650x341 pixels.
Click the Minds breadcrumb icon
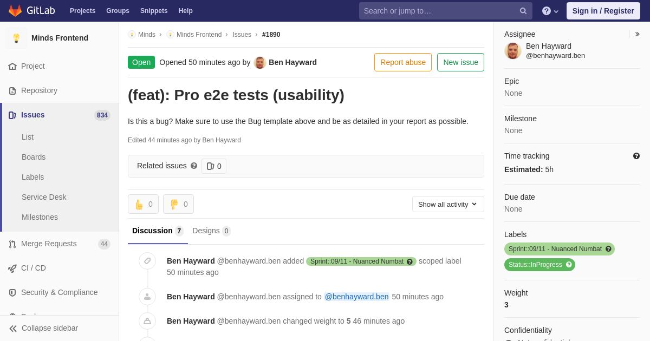pyautogui.click(x=132, y=35)
